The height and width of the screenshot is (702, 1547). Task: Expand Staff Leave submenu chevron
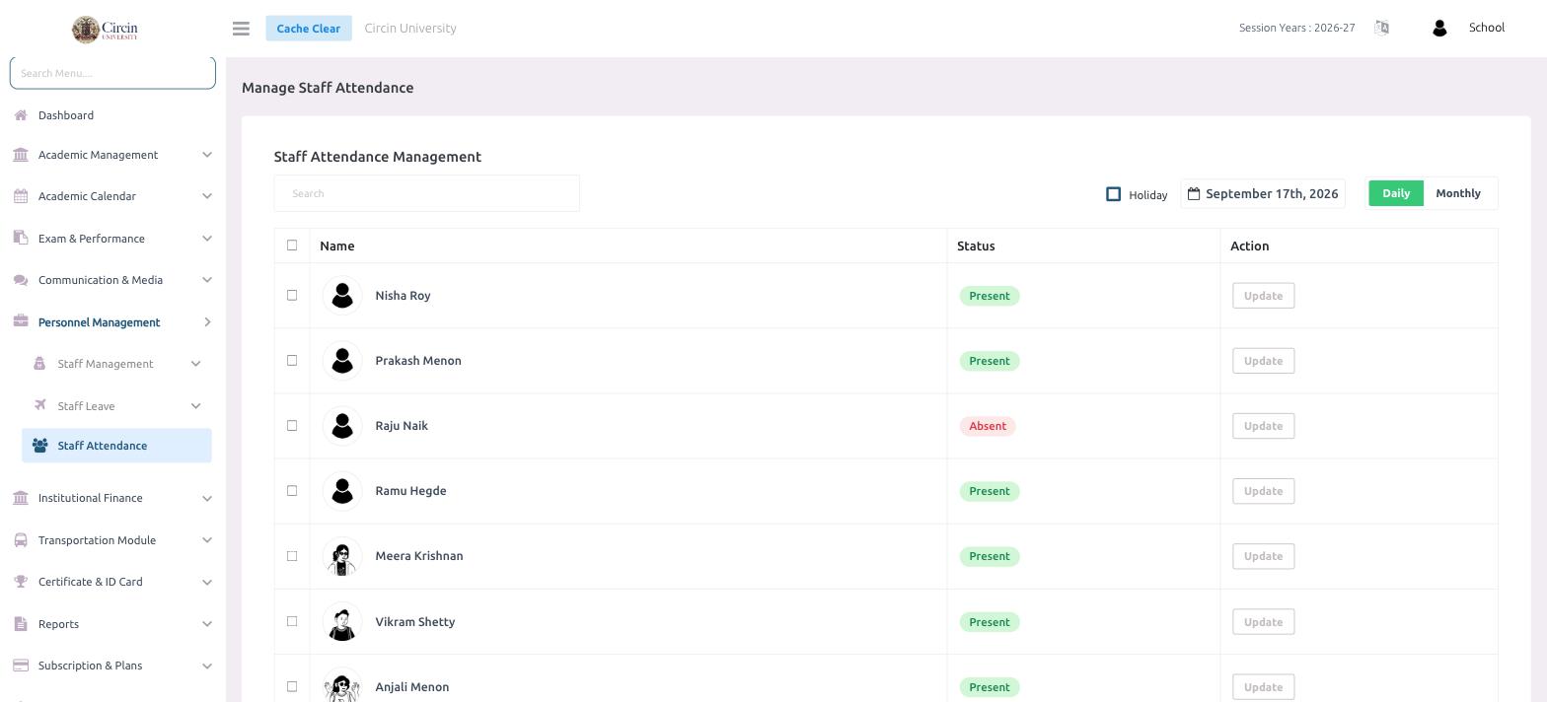(x=195, y=406)
